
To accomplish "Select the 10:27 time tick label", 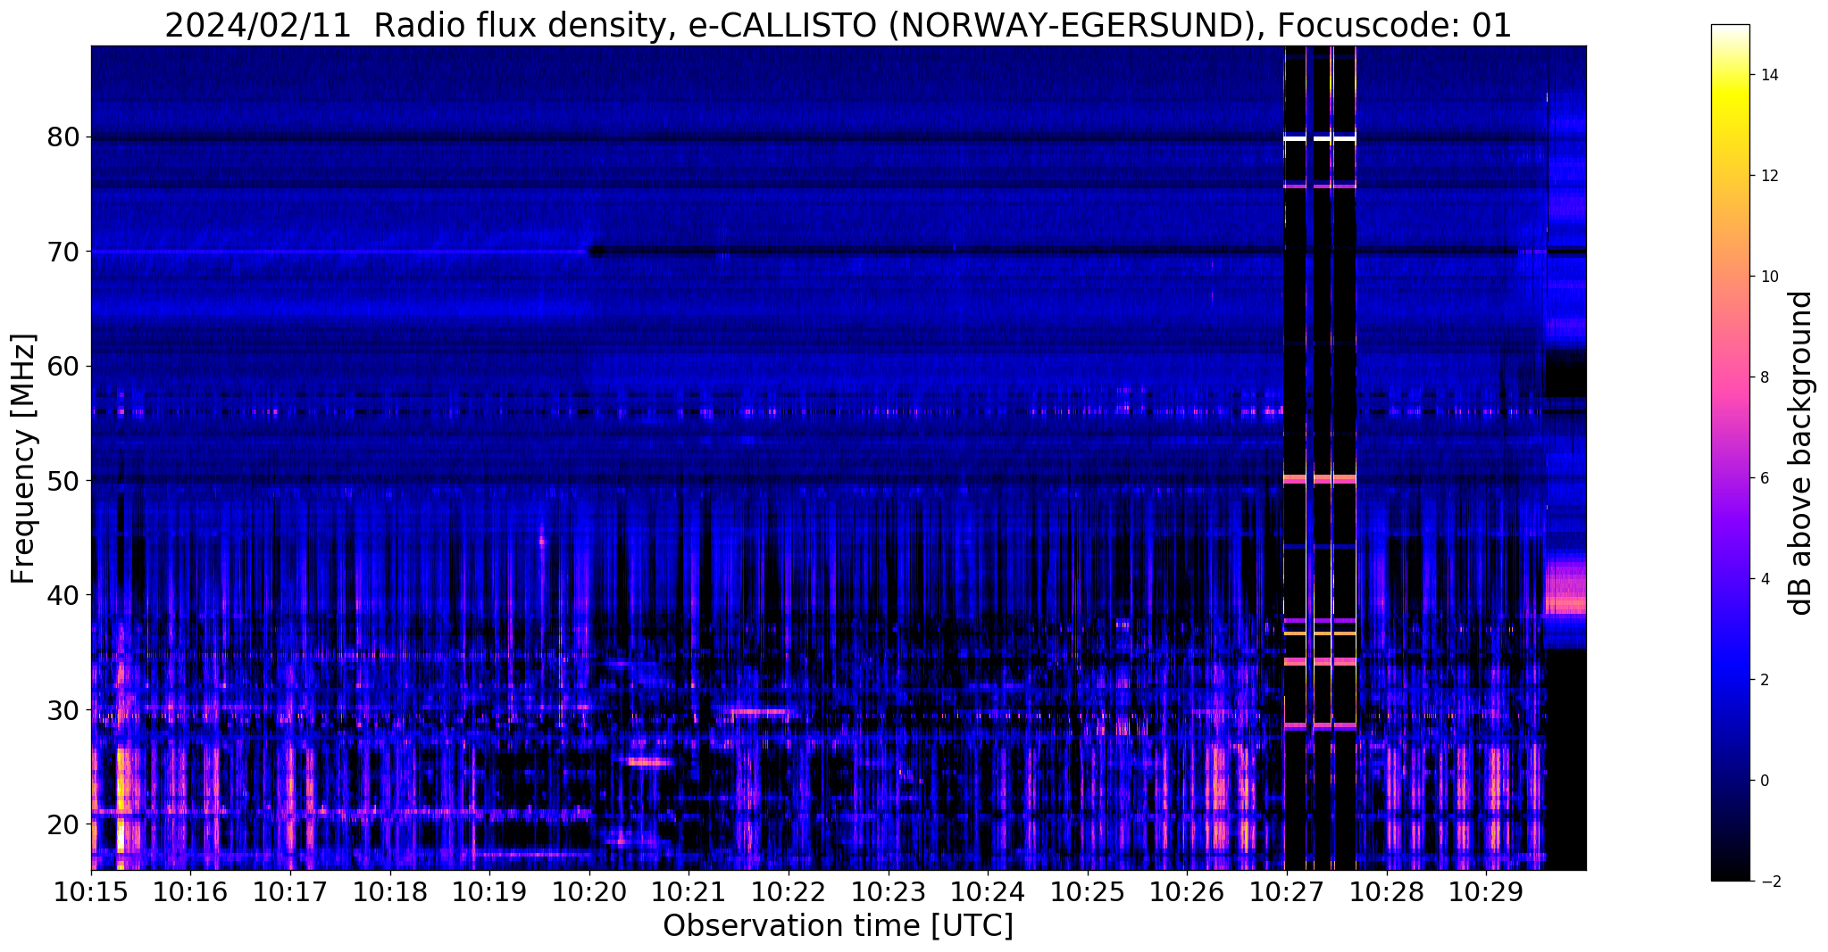I will tap(1287, 891).
